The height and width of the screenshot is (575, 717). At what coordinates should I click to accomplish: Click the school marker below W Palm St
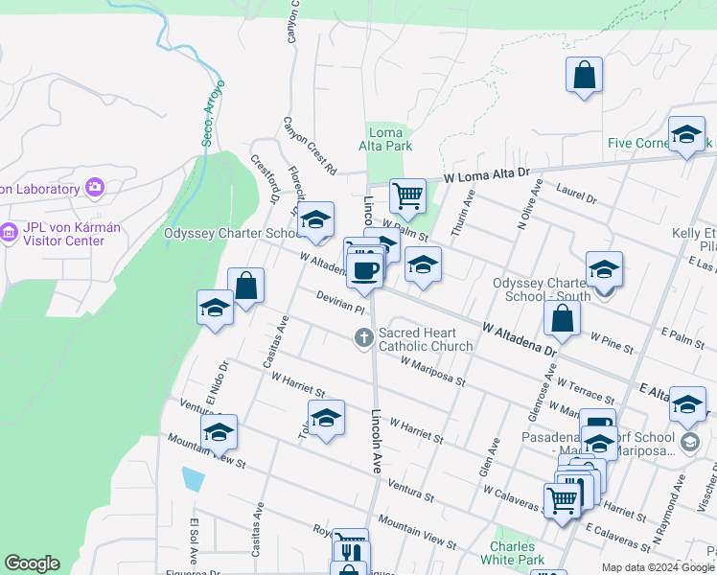423,265
